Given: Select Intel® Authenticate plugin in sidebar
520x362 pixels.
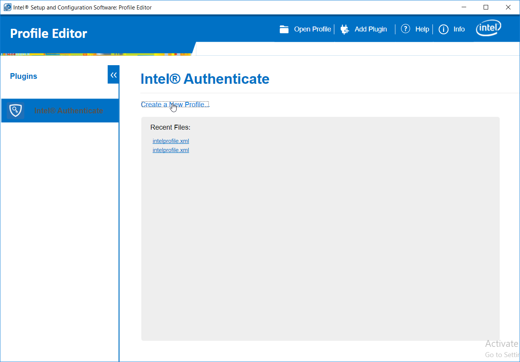Looking at the screenshot, I should 60,110.
